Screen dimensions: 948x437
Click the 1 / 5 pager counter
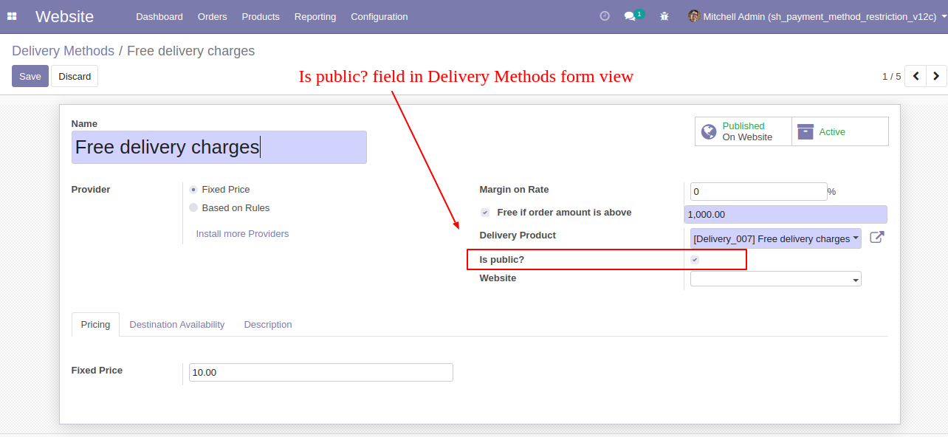coord(892,76)
